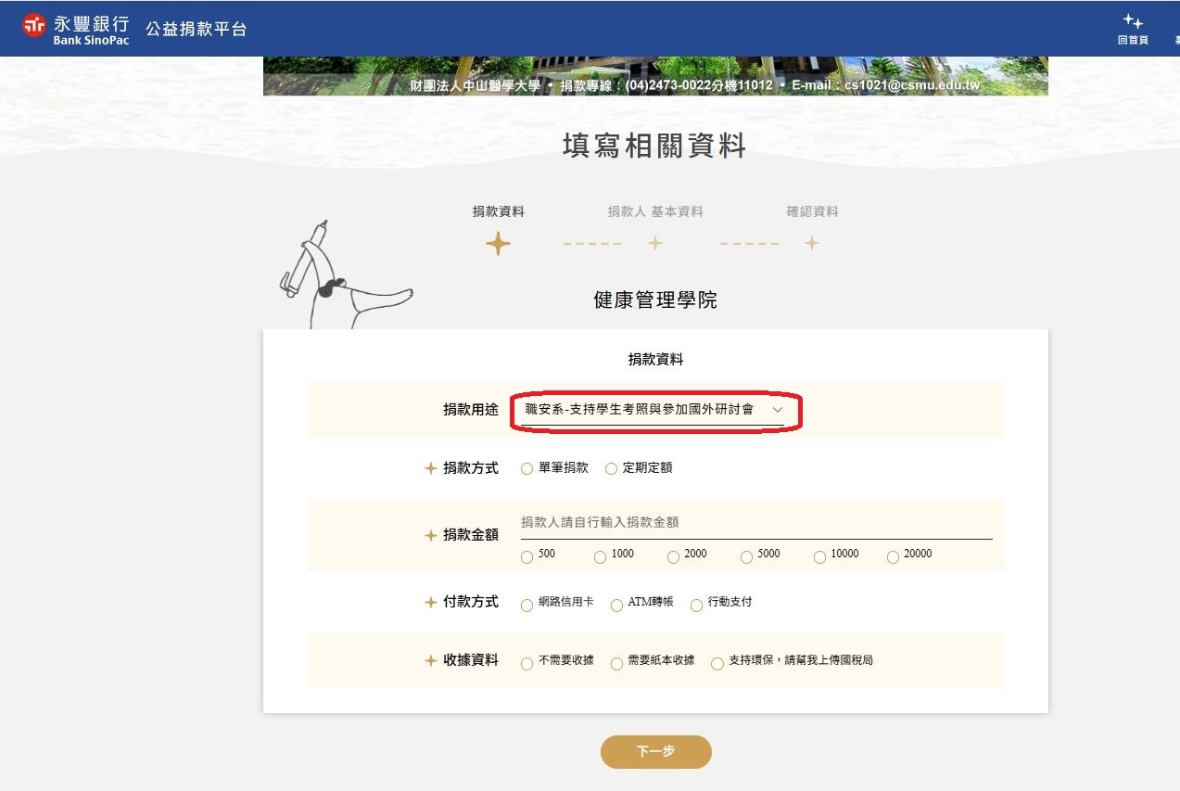Click the campus banner image
The width and height of the screenshot is (1180, 791).
655,76
